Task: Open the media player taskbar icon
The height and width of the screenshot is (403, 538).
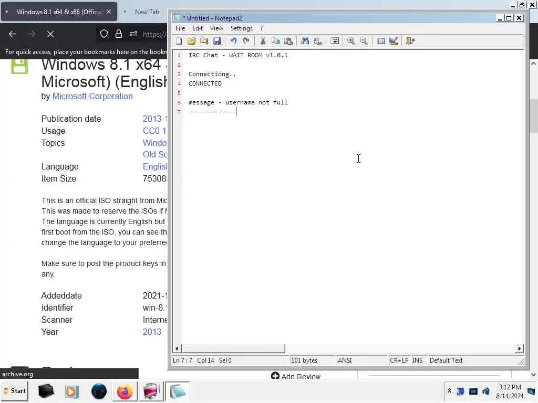Action: [x=71, y=391]
